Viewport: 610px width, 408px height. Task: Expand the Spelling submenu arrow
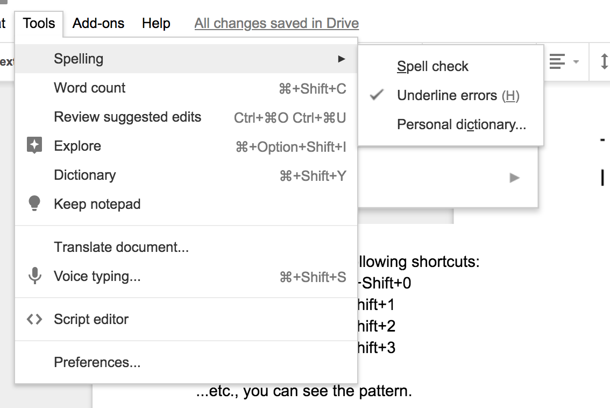point(342,59)
